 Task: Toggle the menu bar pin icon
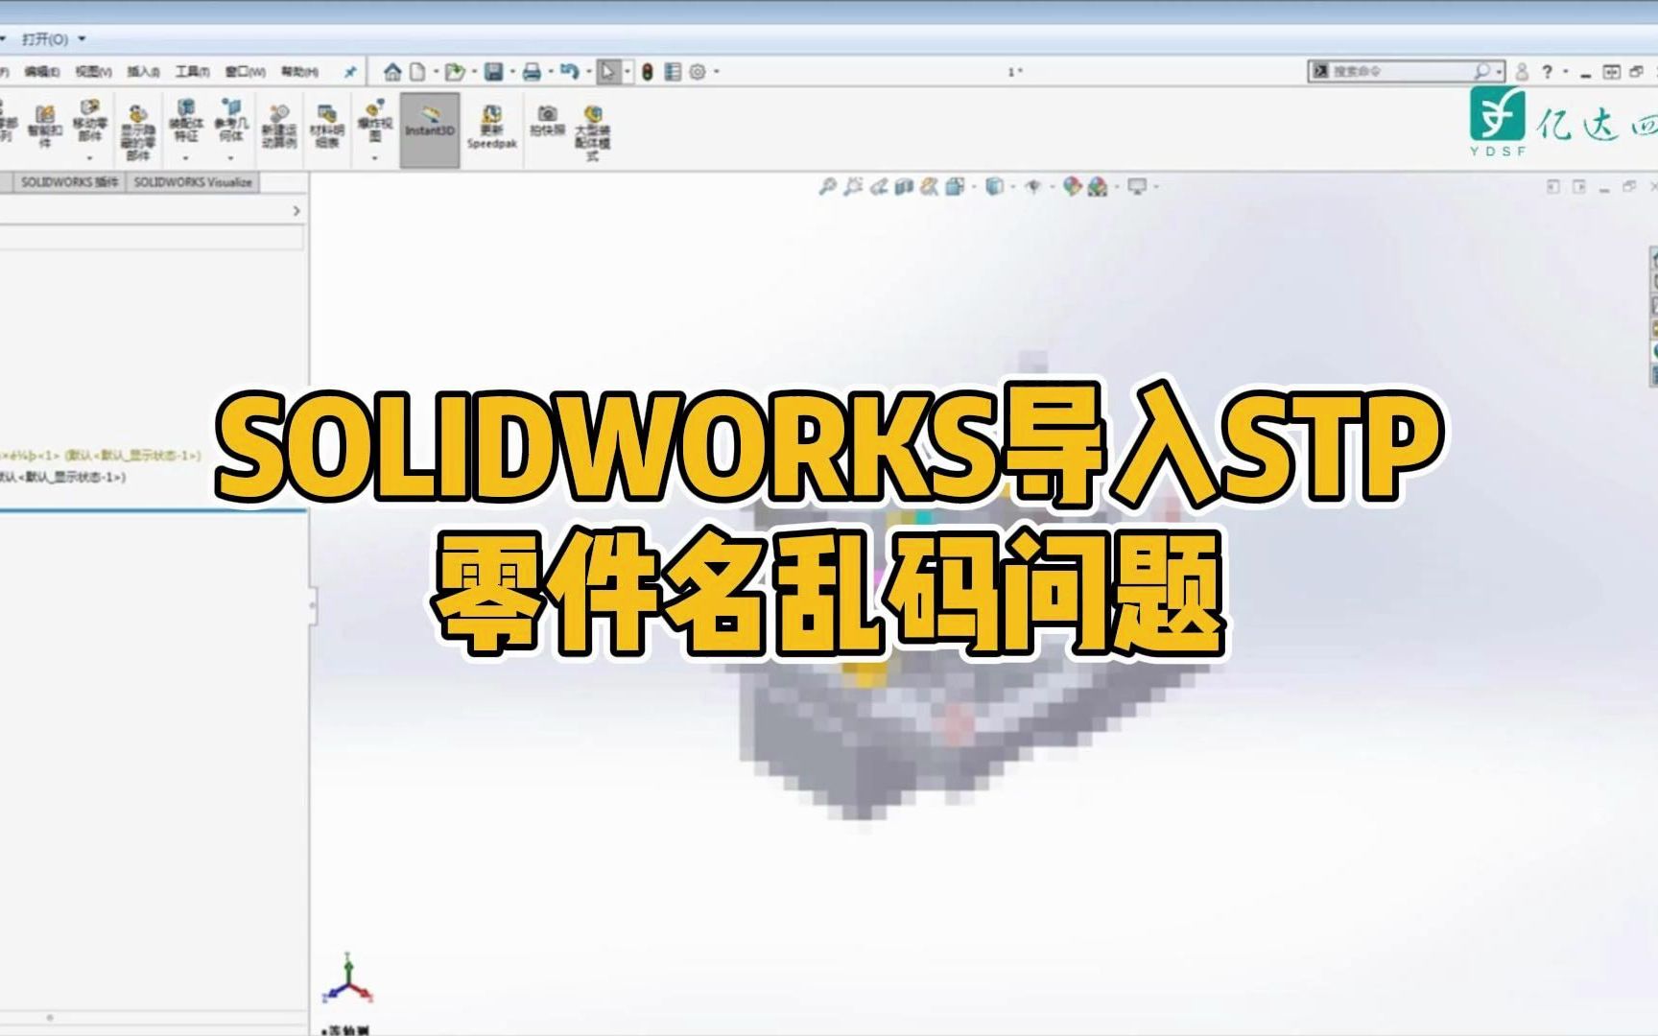coord(350,72)
